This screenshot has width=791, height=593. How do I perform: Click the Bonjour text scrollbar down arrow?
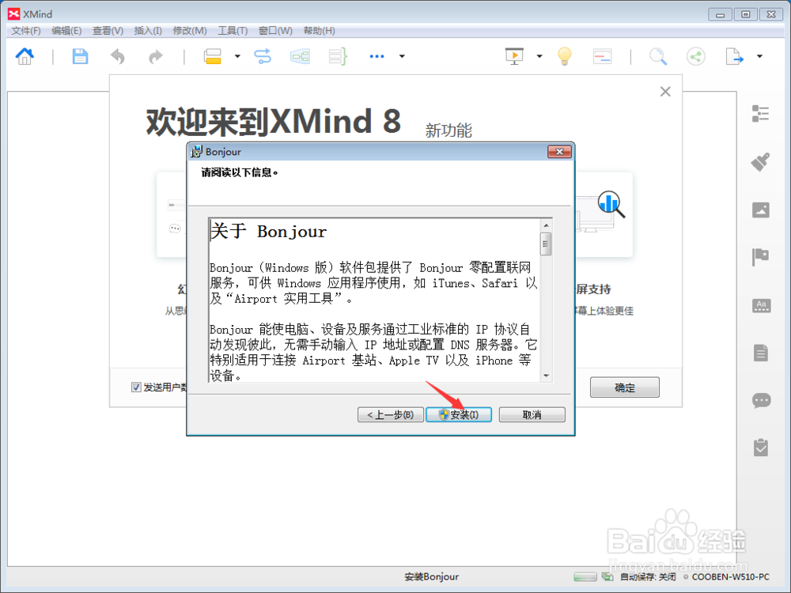pyautogui.click(x=545, y=376)
